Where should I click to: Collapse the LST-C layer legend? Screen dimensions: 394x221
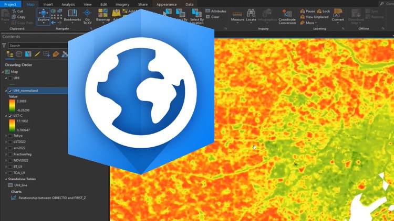point(6,116)
